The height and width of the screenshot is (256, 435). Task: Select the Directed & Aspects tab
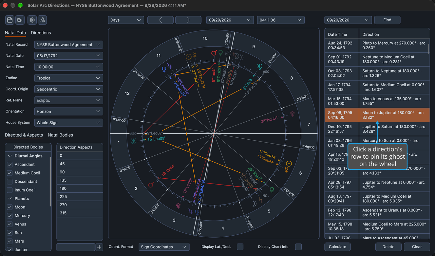coord(24,135)
